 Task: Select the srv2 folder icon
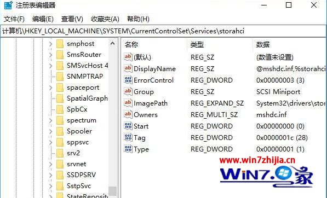point(60,153)
